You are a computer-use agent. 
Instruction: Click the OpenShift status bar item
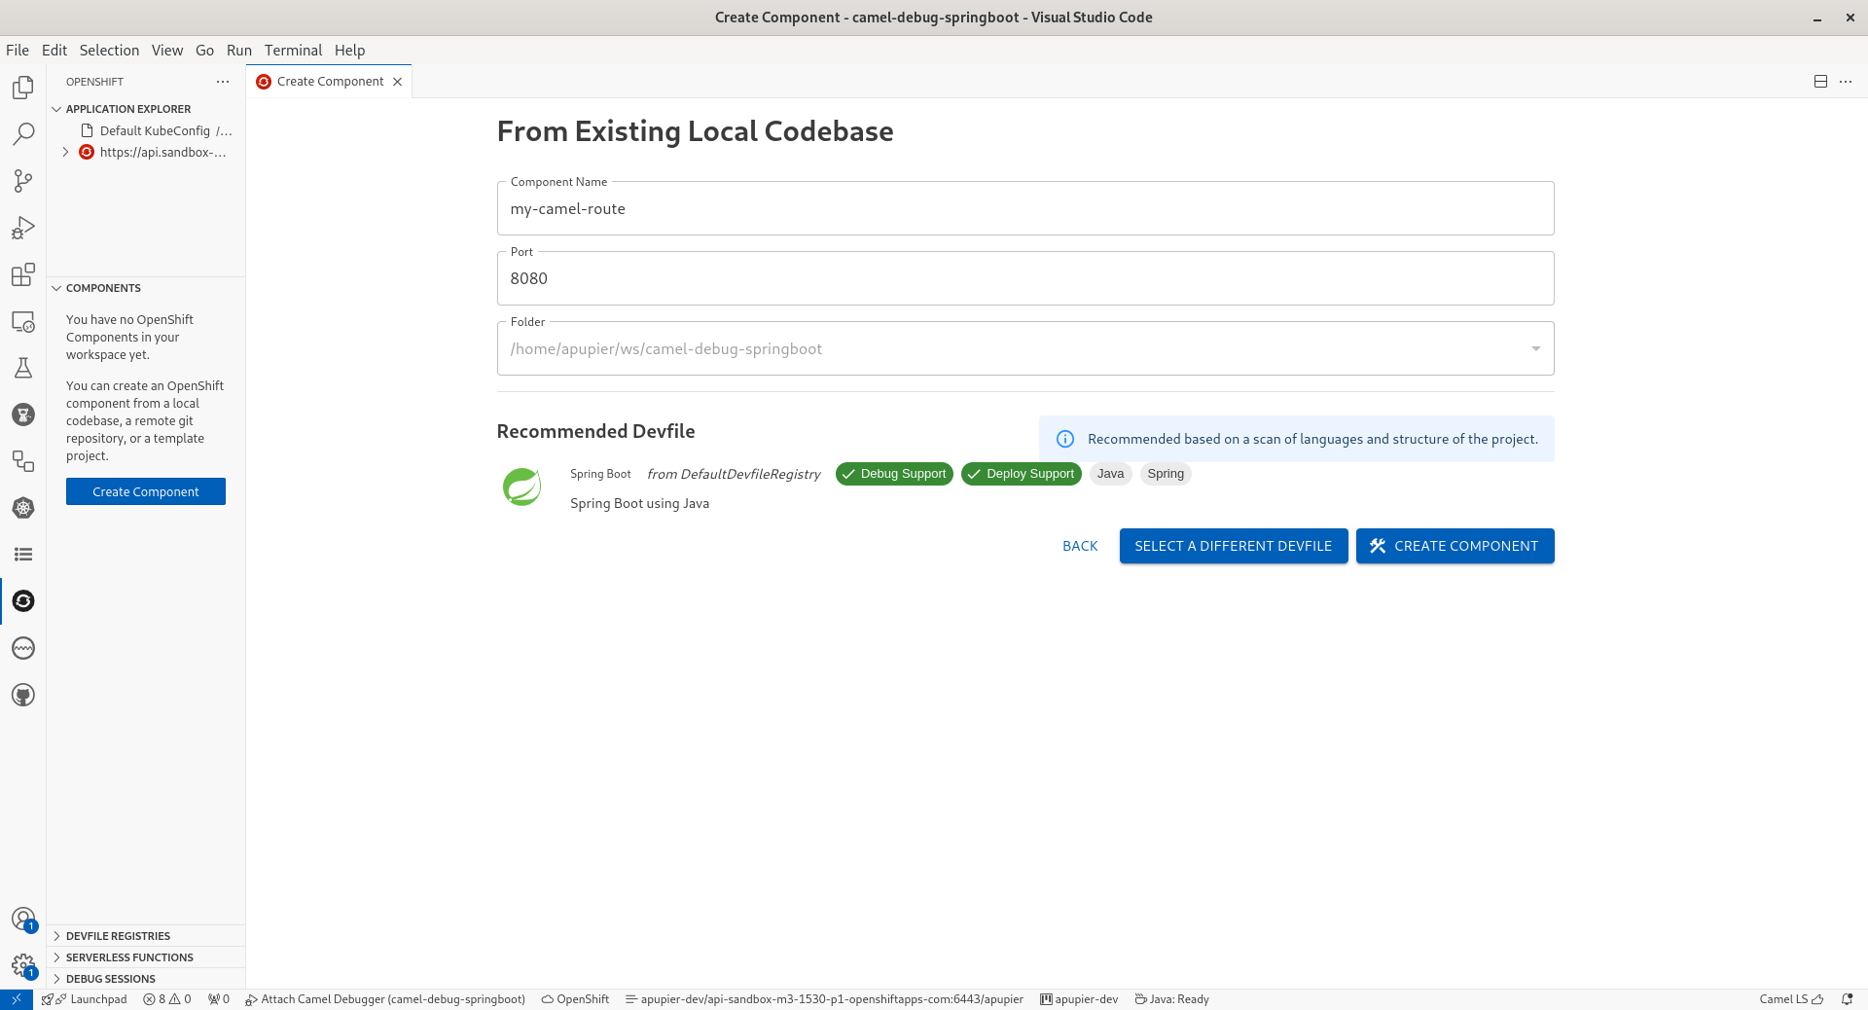pyautogui.click(x=574, y=999)
